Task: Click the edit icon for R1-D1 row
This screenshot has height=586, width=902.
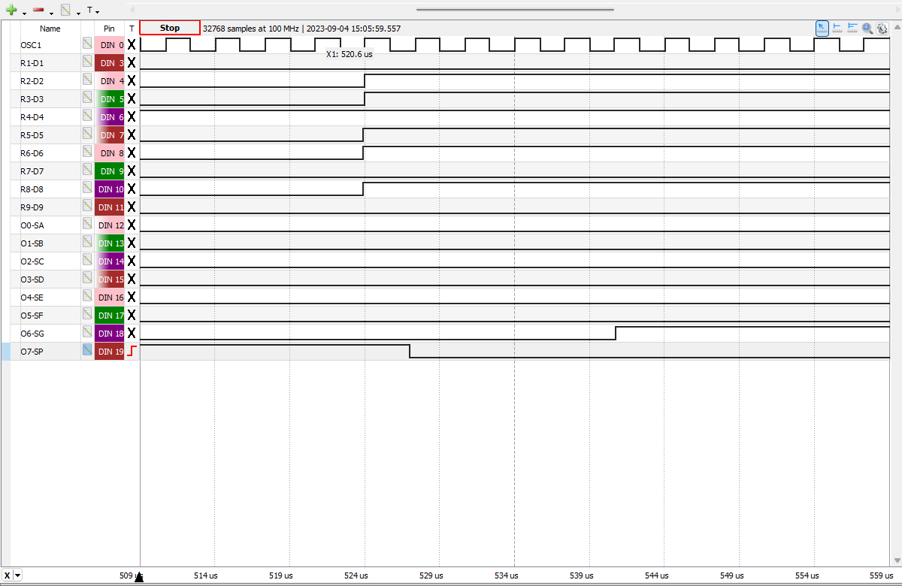Action: 87,62
